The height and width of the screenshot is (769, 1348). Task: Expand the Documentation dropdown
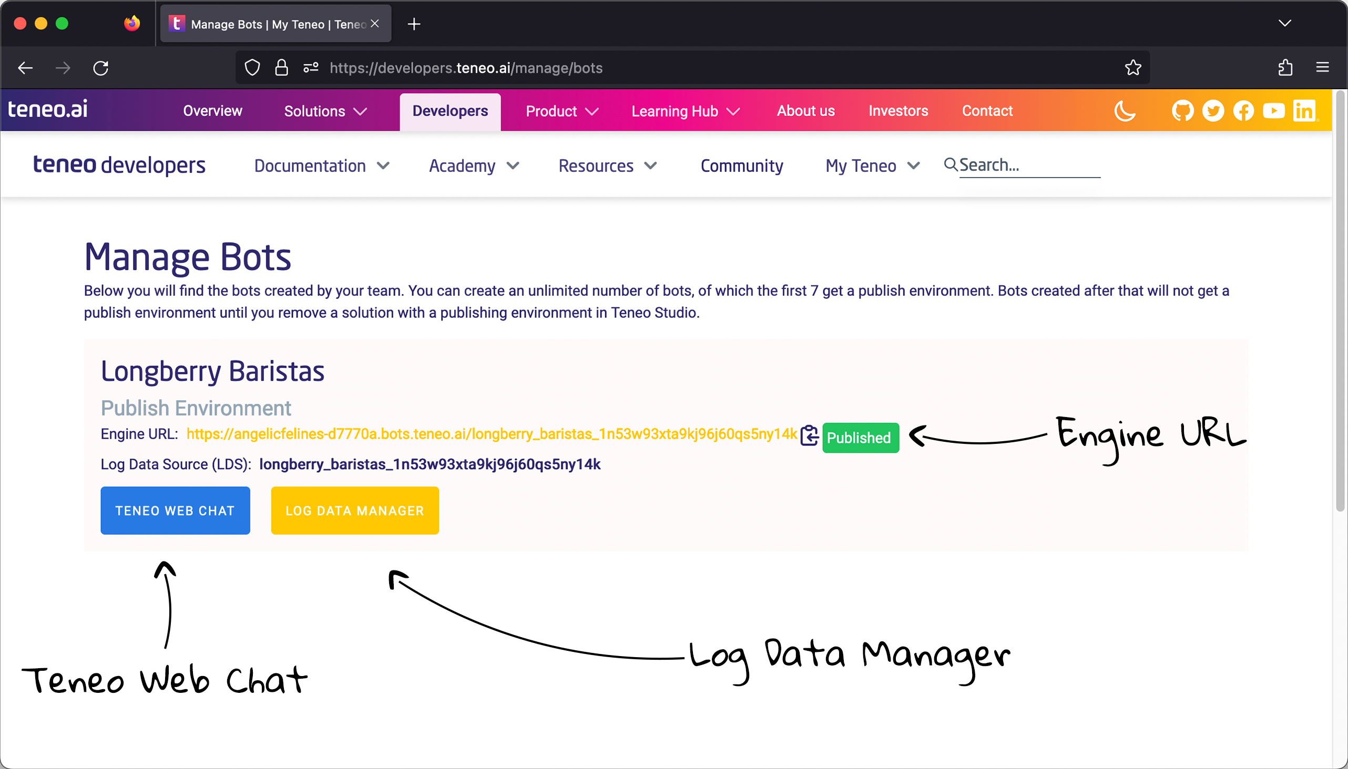321,166
